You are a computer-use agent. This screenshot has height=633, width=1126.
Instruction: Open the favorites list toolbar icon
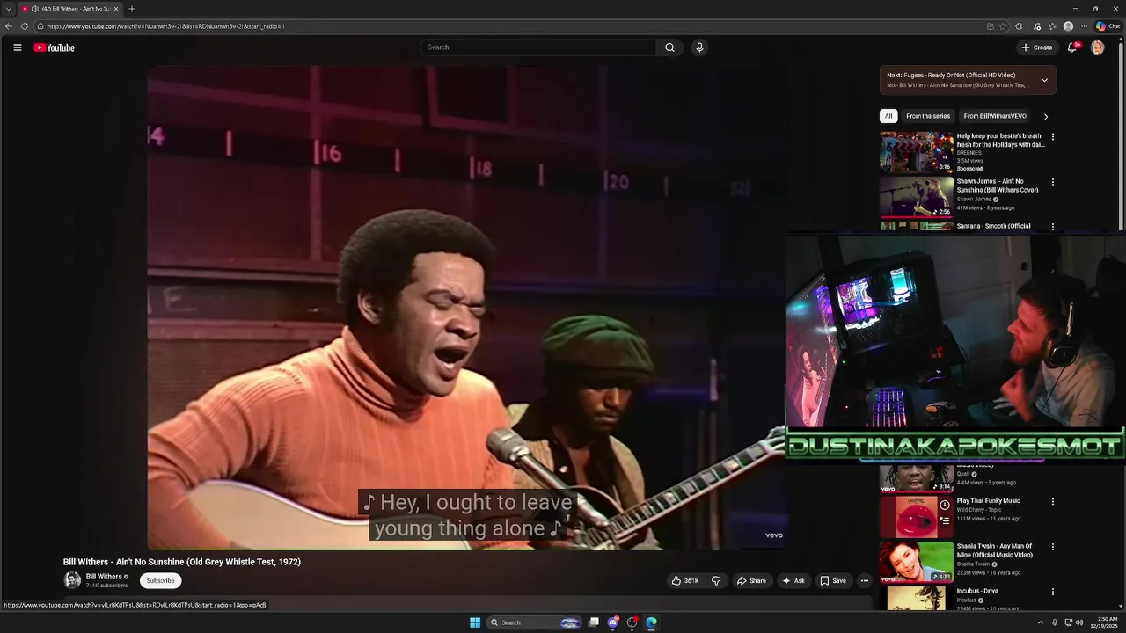(x=1052, y=26)
